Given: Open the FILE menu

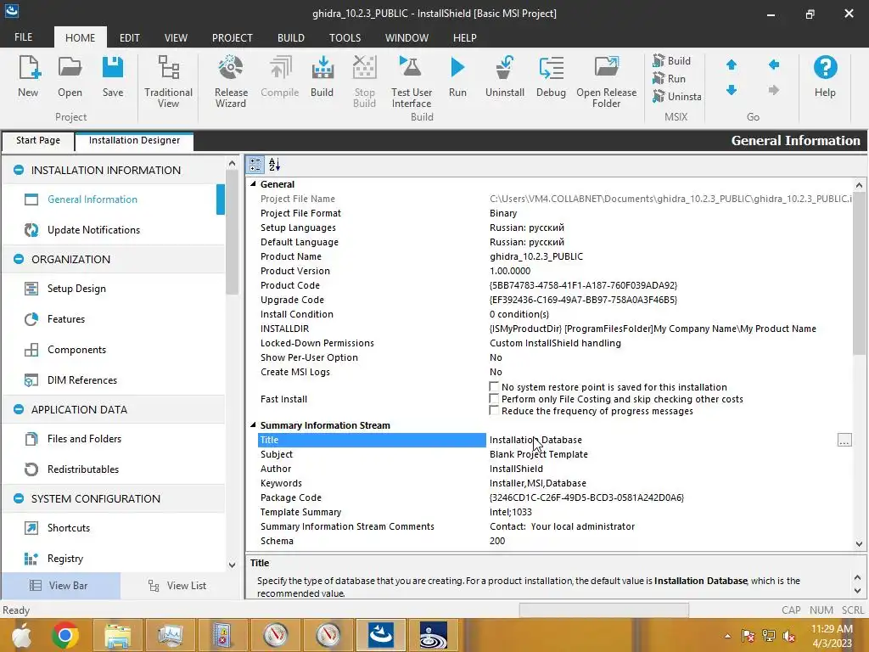Looking at the screenshot, I should 23,37.
